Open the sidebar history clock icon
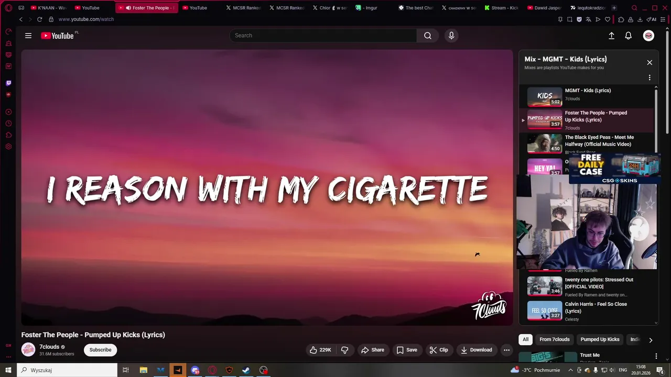This screenshot has height=377, width=671. [x=8, y=124]
